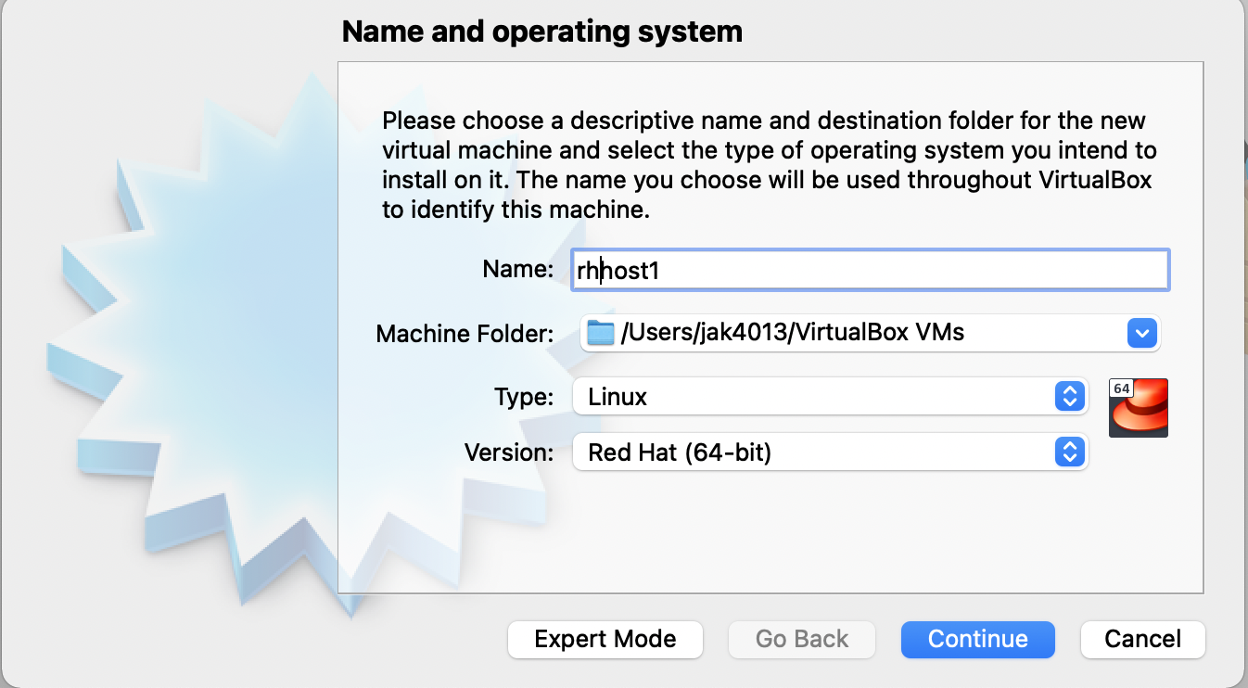Click the /Users/jak4013/VirtualBox VMs path text

793,332
